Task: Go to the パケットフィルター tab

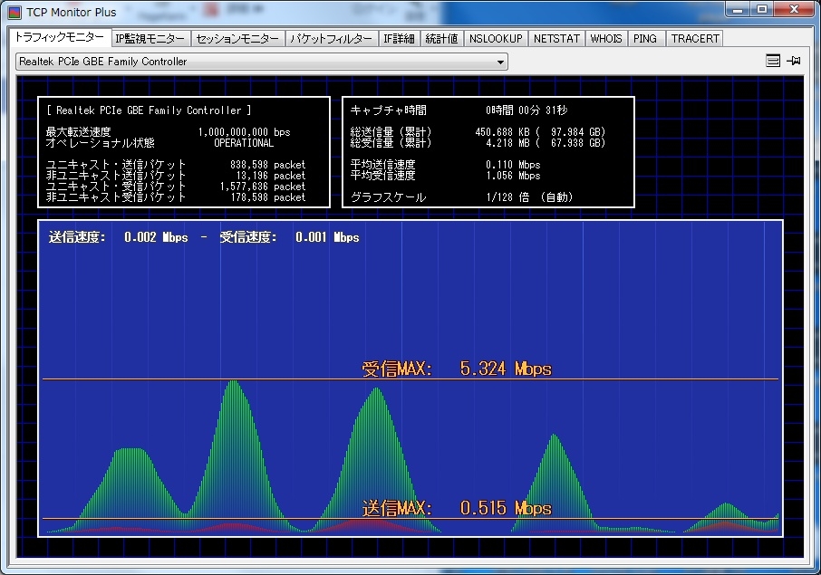Action: click(330, 39)
